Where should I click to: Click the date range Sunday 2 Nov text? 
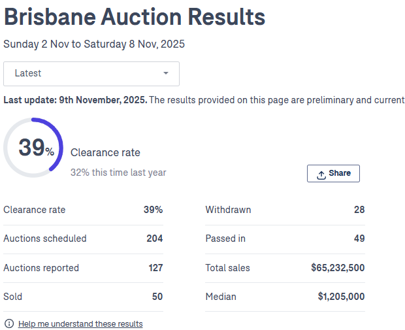coord(94,44)
